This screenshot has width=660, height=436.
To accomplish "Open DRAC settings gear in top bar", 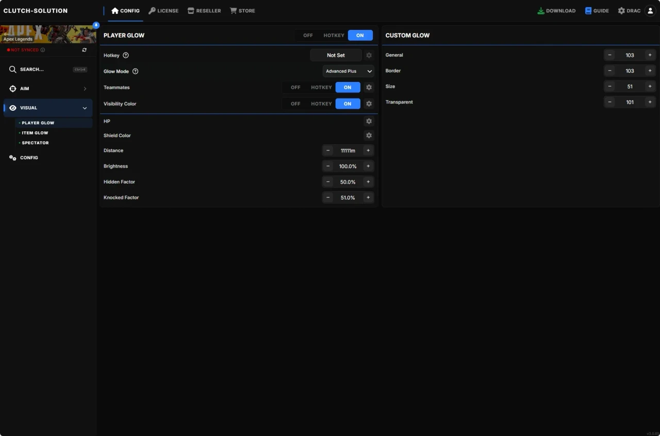I will (x=620, y=10).
